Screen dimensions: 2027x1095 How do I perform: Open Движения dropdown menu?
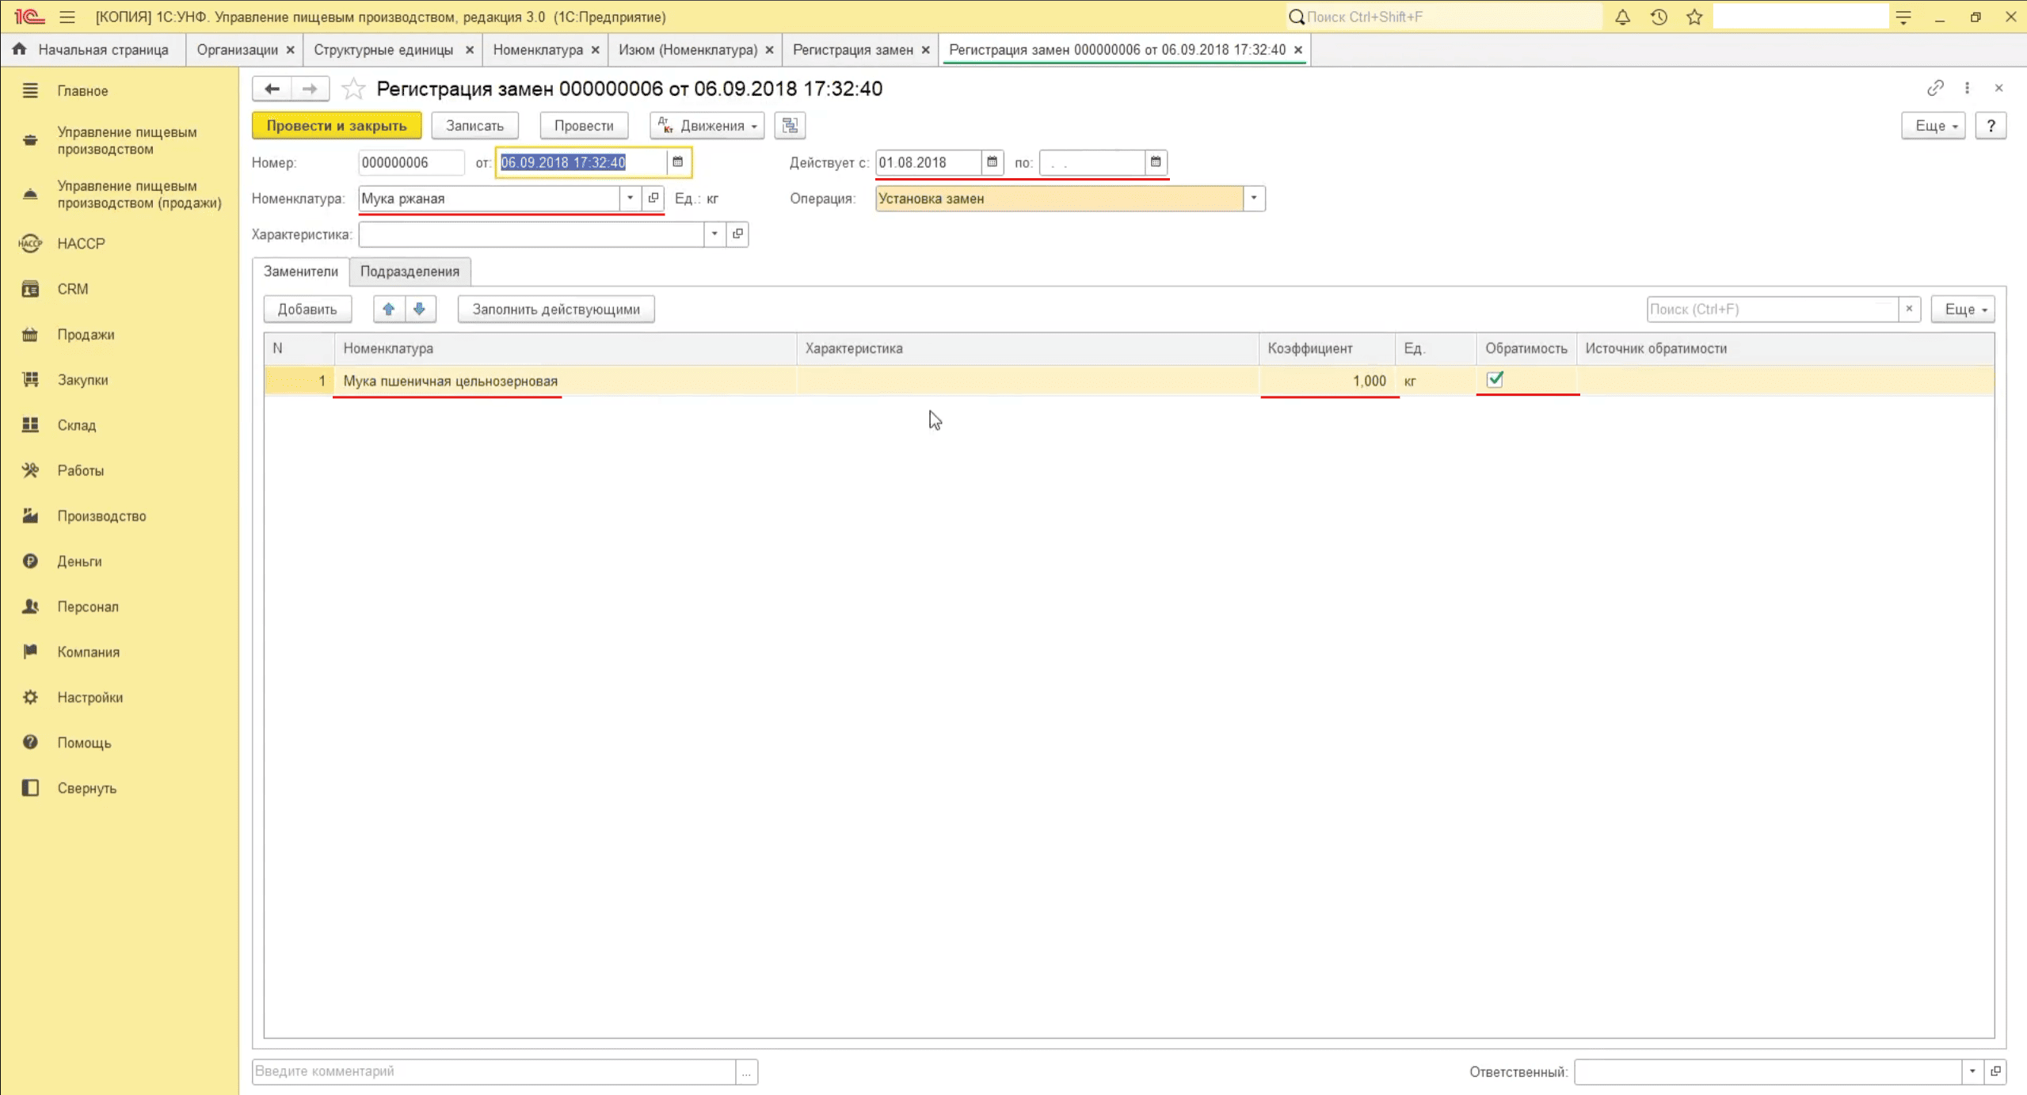coord(707,125)
